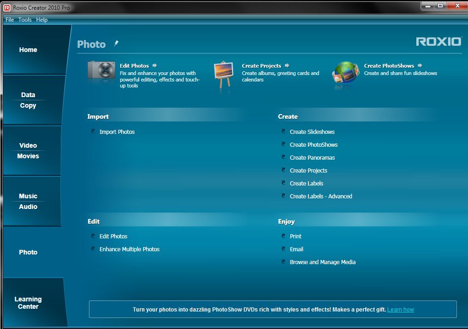The height and width of the screenshot is (329, 468).
Task: Open the Help menu
Action: (x=42, y=20)
